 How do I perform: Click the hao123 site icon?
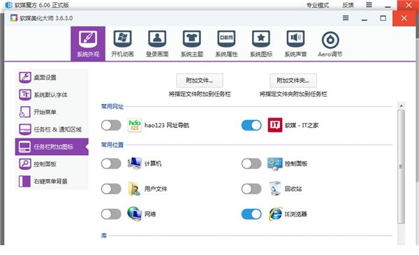coord(135,125)
